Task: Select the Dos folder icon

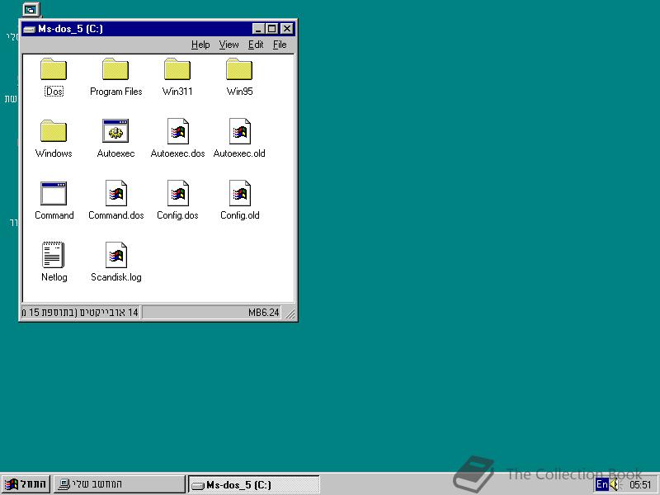Action: coord(54,69)
